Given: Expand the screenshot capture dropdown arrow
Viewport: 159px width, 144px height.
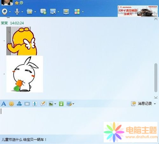Looking at the screenshot, I should point(73,104).
